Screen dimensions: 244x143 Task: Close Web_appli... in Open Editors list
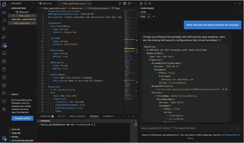[14, 16]
